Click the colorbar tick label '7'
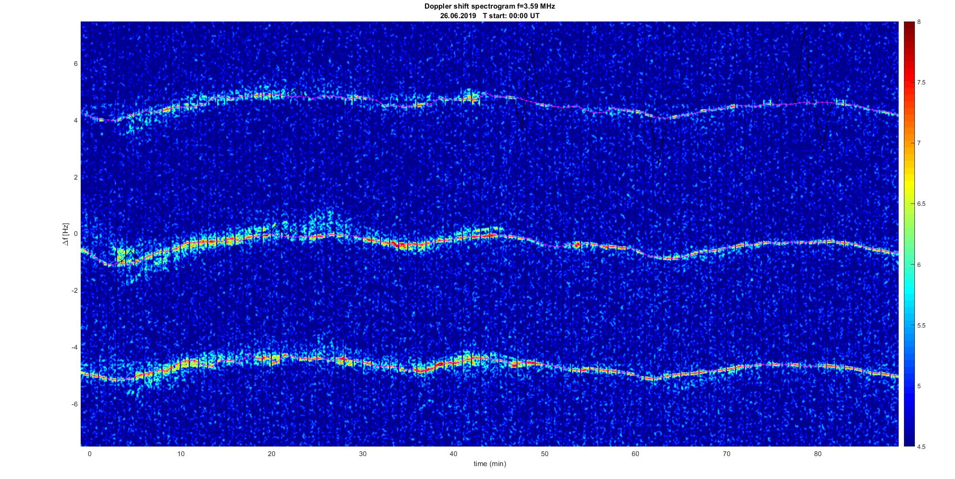The width and height of the screenshot is (955, 479). pyautogui.click(x=919, y=143)
